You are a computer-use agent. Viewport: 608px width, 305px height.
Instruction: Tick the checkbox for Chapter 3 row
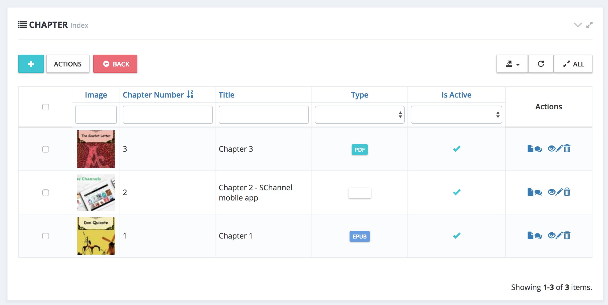[46, 149]
